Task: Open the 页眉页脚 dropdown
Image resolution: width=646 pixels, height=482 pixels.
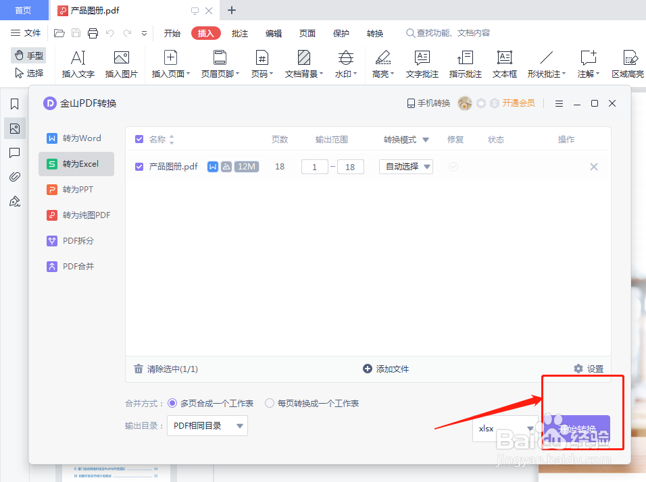Action: tap(220, 64)
